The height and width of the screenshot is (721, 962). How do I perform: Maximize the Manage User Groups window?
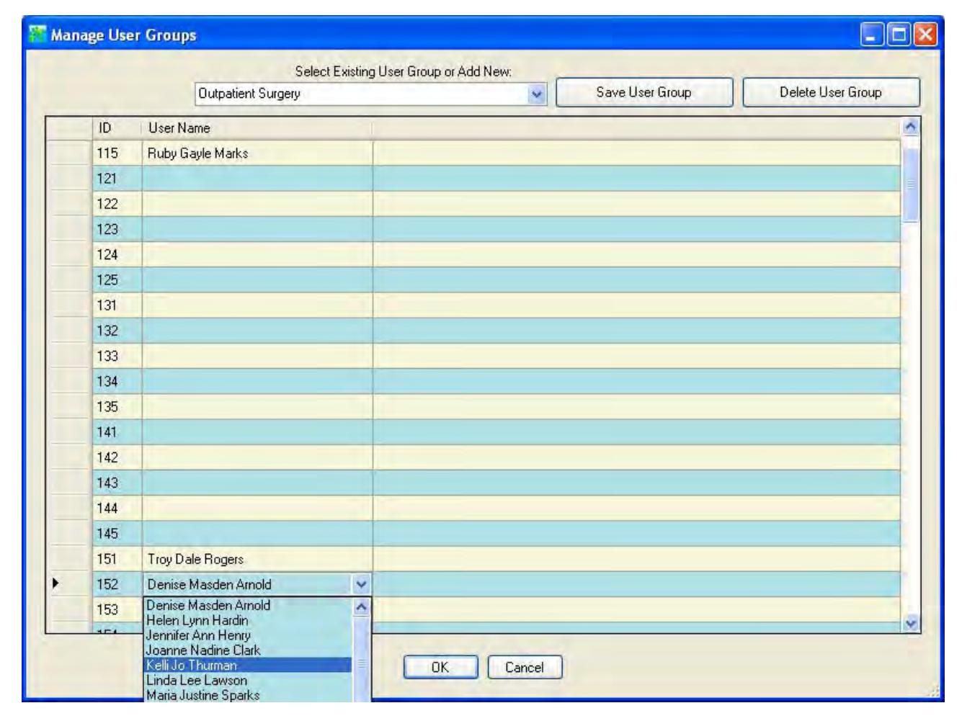tap(899, 35)
